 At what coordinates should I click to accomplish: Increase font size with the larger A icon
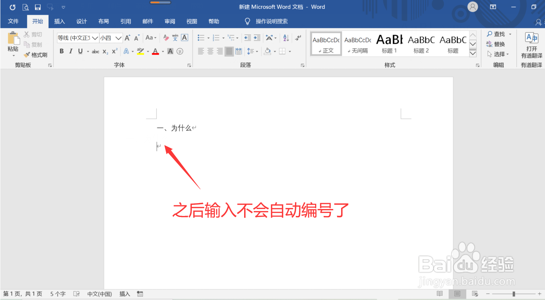(127, 38)
